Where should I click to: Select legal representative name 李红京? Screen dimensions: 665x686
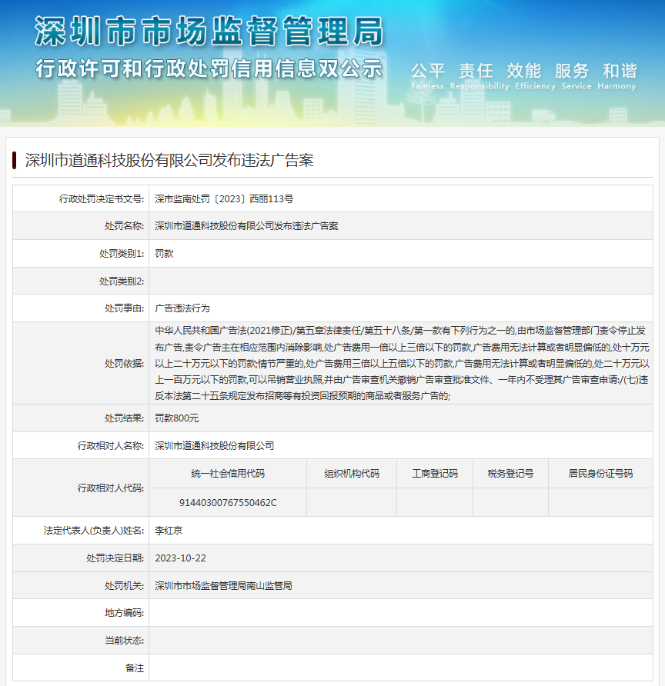169,531
